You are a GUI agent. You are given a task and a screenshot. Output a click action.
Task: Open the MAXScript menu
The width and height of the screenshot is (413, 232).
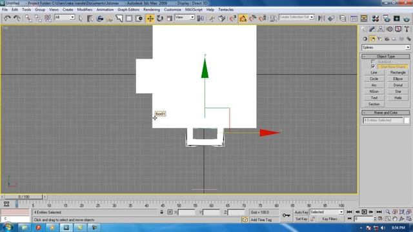pos(194,10)
